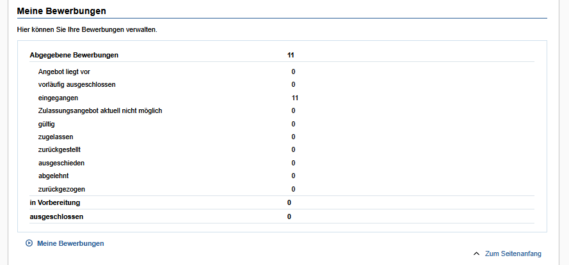Screen dimensions: 569x265
Task: Click the Angebot liegt vor row
Action: coord(64,72)
